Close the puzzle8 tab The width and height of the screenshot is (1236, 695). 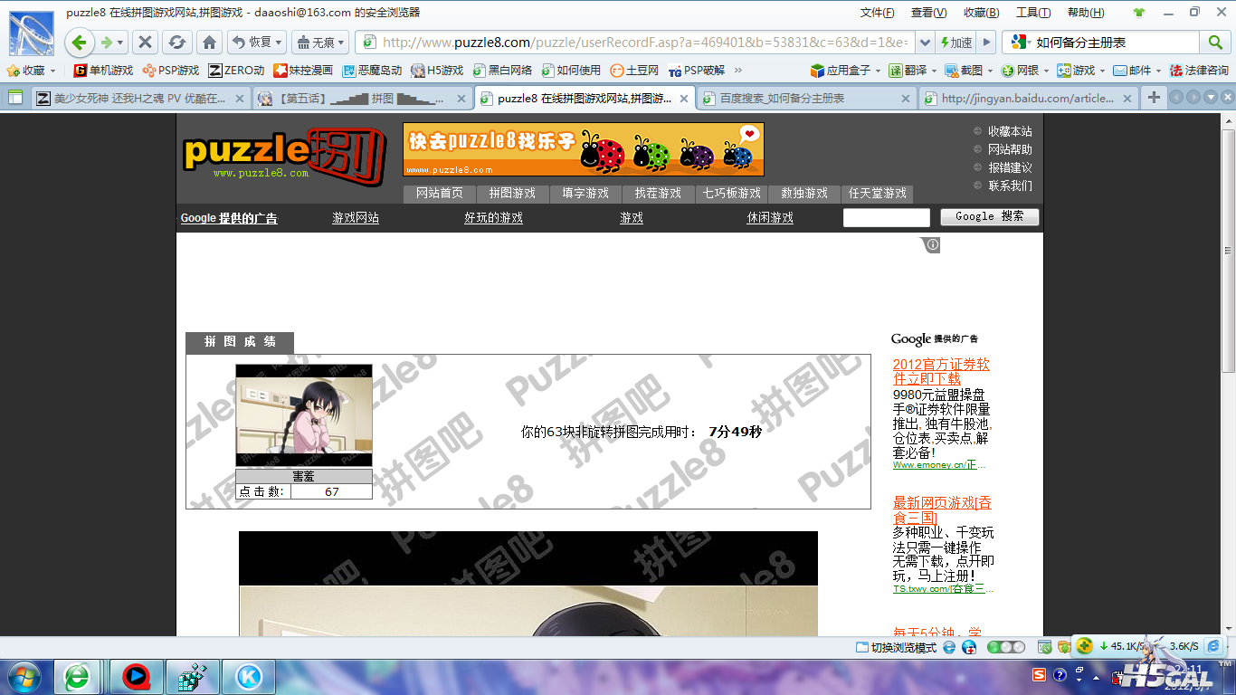(x=683, y=99)
